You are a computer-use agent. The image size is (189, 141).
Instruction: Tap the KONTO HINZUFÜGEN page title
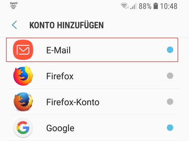pos(67,25)
